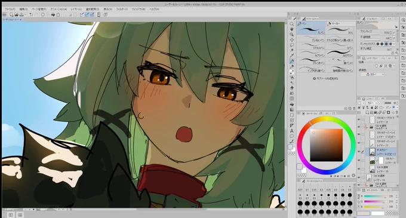
Task: Open material search icon on right strip
Action: click(403, 20)
